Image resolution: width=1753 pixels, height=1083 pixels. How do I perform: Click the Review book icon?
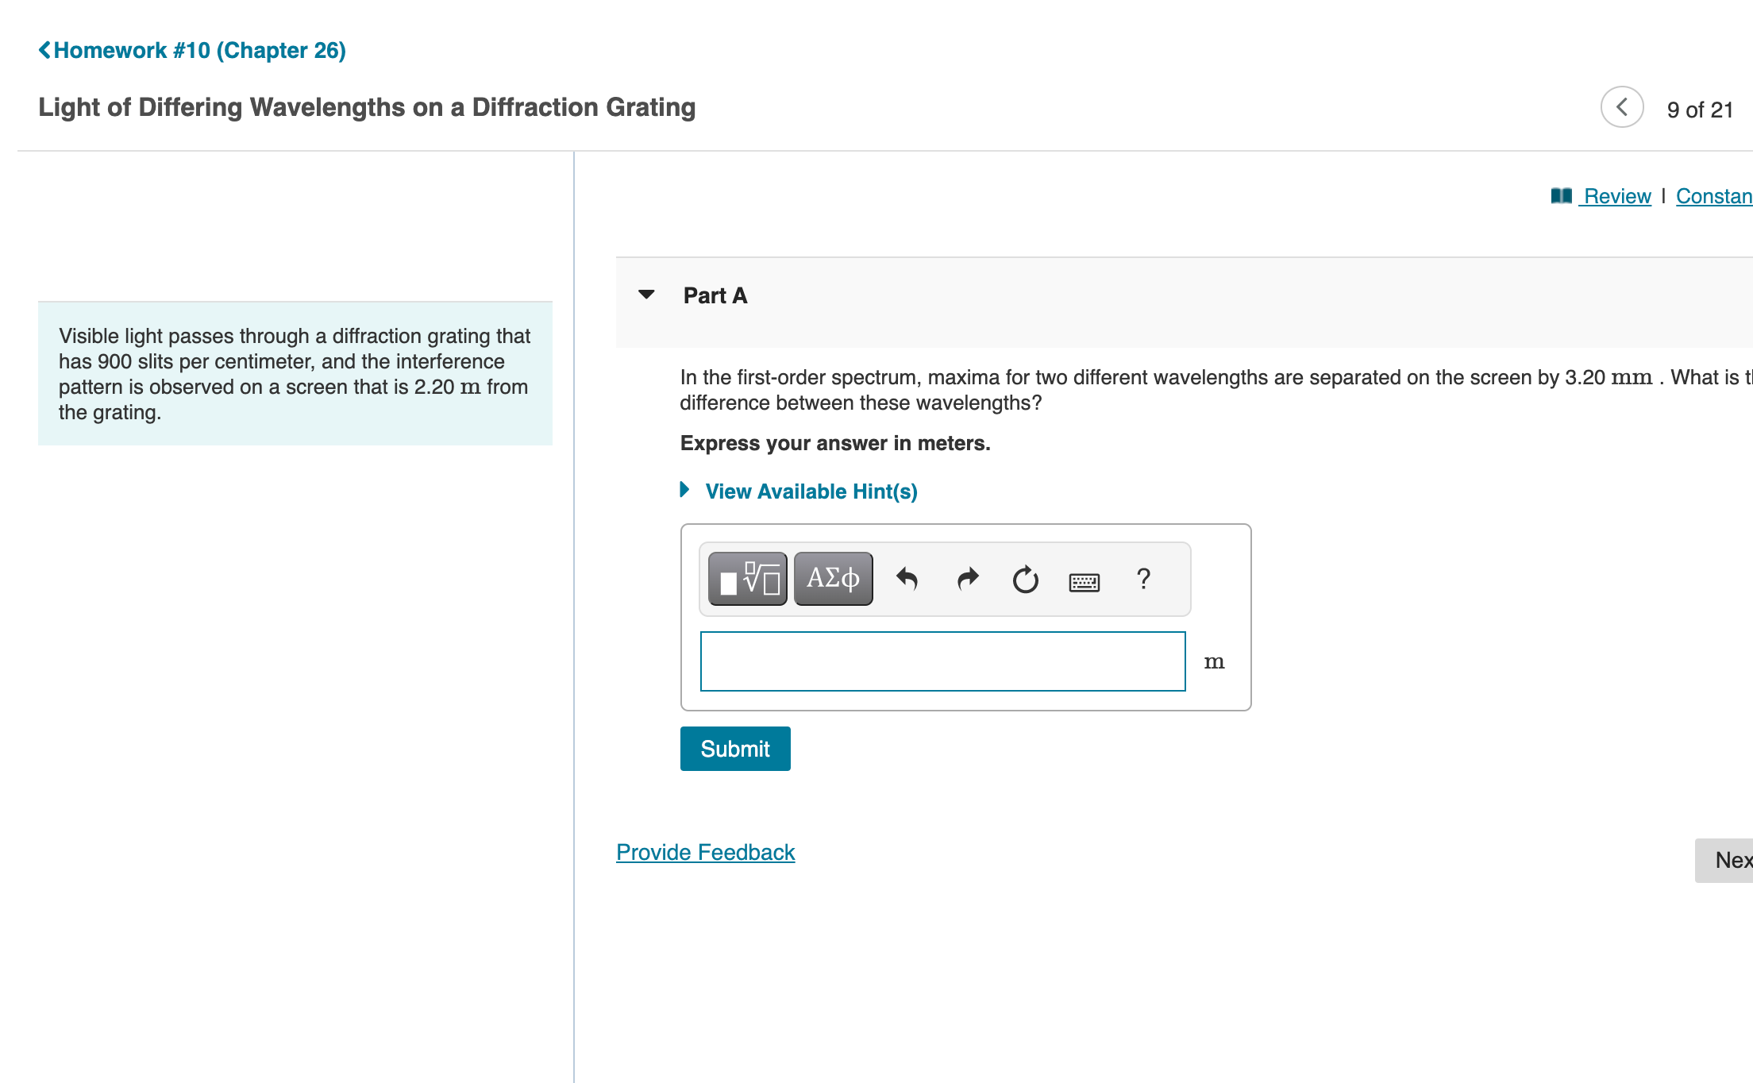pyautogui.click(x=1561, y=195)
